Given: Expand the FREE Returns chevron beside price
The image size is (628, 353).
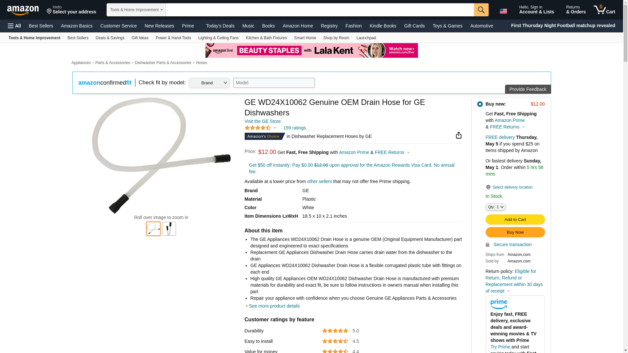Looking at the screenshot, I should pyautogui.click(x=408, y=152).
